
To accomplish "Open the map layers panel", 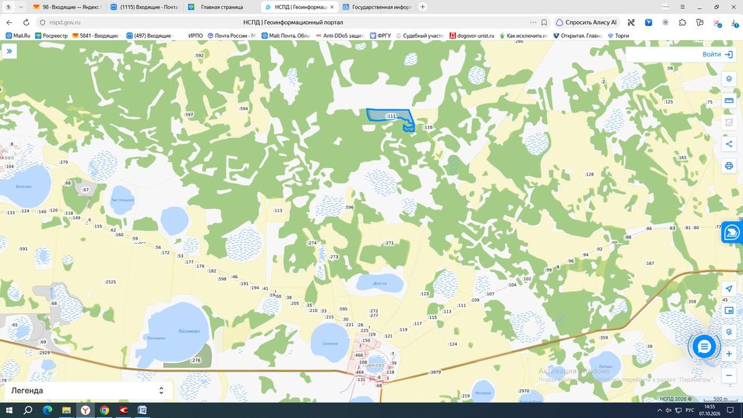I will (729, 79).
